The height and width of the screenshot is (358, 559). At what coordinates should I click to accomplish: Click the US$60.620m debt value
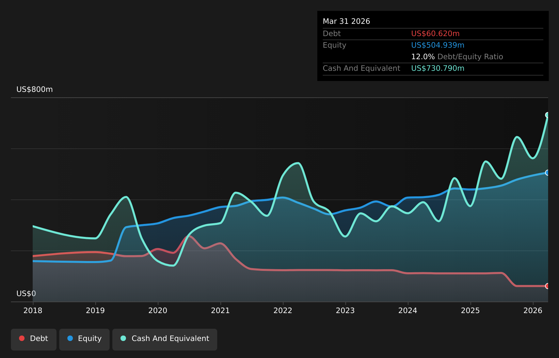coord(435,34)
